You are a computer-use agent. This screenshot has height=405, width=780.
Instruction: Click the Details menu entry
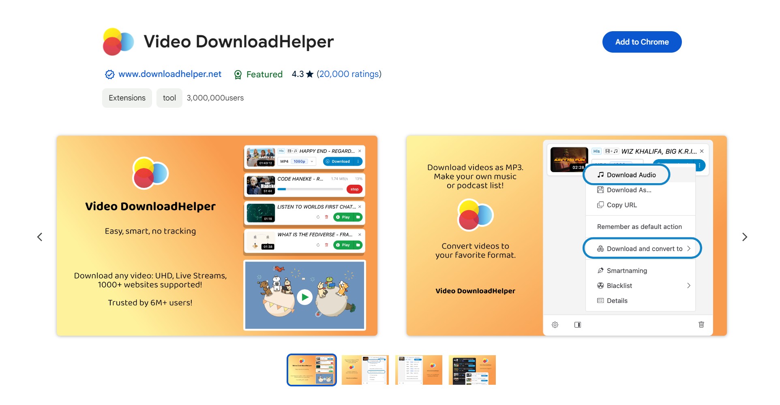[641, 301]
